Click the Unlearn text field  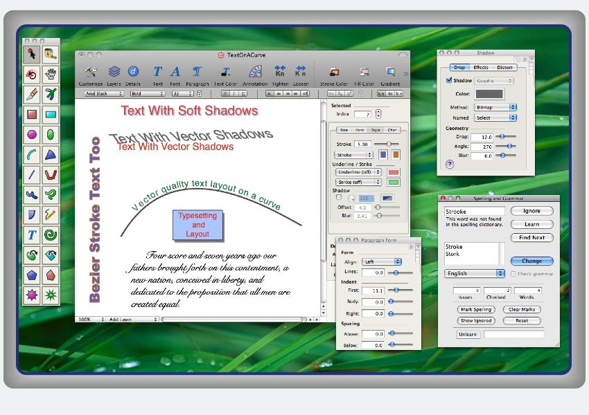pyautogui.click(x=513, y=334)
